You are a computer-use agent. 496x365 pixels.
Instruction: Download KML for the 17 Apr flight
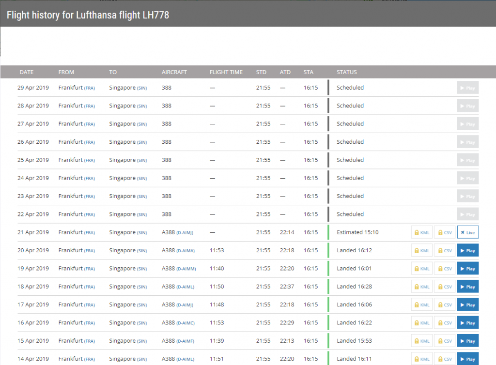point(422,304)
